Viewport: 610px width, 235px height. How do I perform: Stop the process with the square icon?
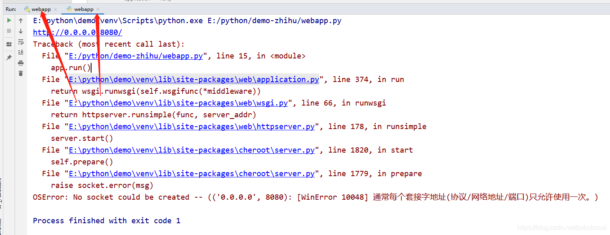click(9, 31)
